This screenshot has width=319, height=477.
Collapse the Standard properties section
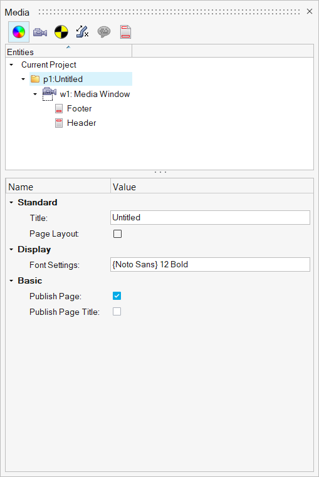coord(11,202)
